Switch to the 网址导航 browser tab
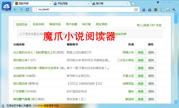 click(x=72, y=4)
